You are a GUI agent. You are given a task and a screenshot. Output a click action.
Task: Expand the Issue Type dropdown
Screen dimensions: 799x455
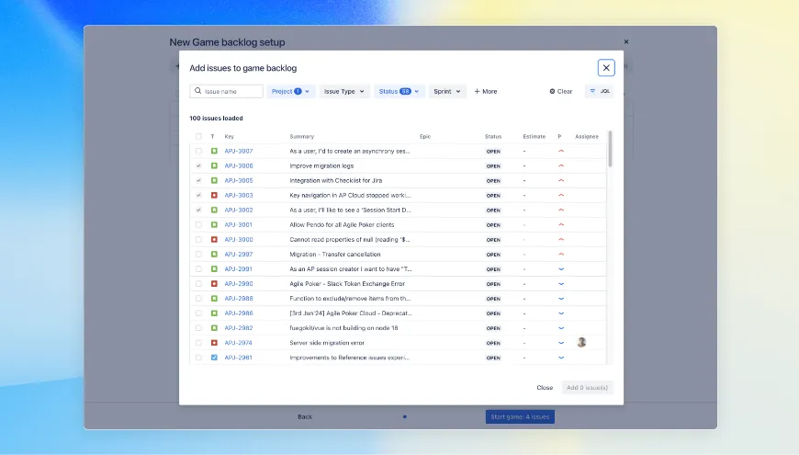pos(344,92)
